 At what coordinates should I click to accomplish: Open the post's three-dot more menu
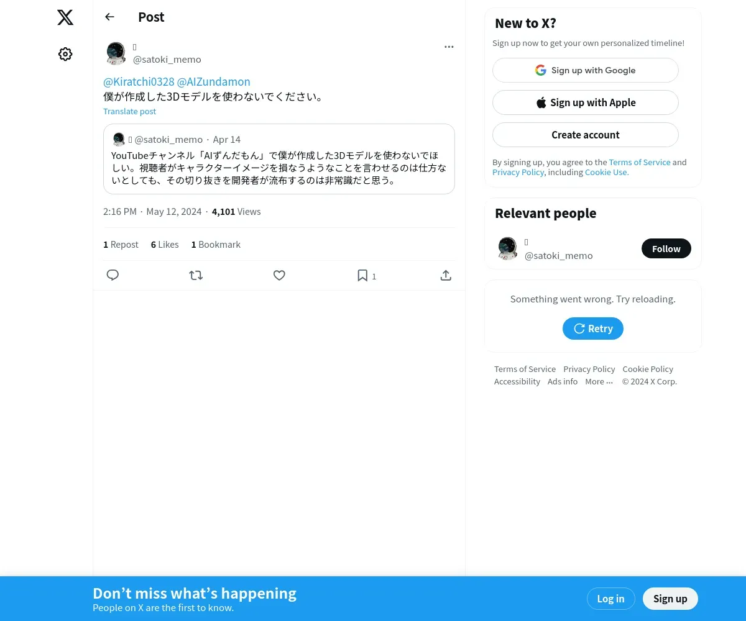pyautogui.click(x=449, y=47)
